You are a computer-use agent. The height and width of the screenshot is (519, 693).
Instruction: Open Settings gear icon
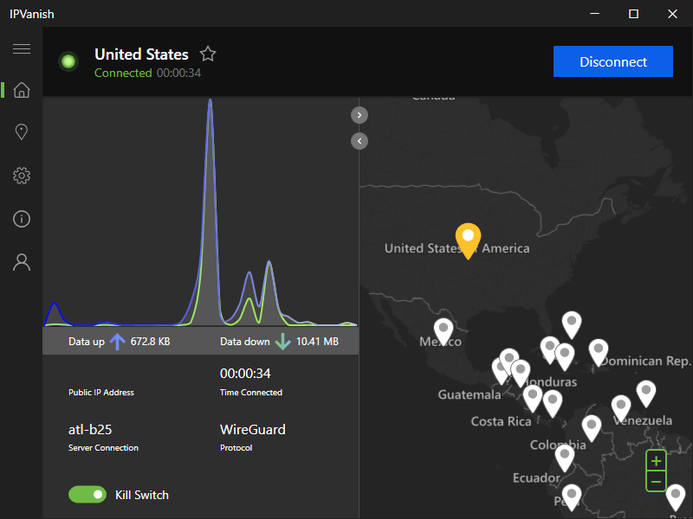[x=22, y=176]
